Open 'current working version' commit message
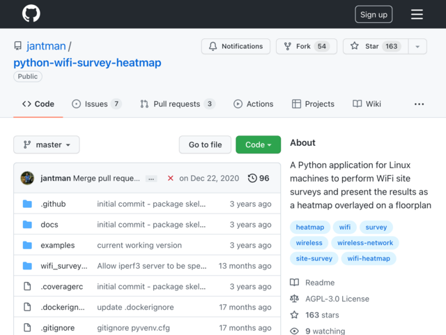This screenshot has width=446, height=335. (139, 245)
